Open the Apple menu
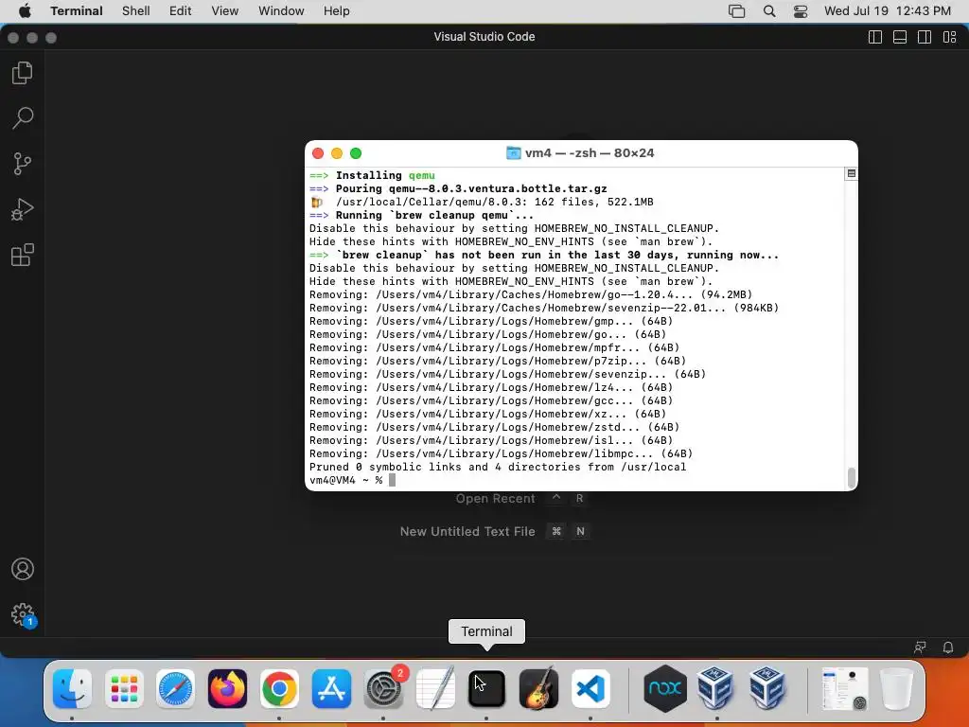 [25, 11]
